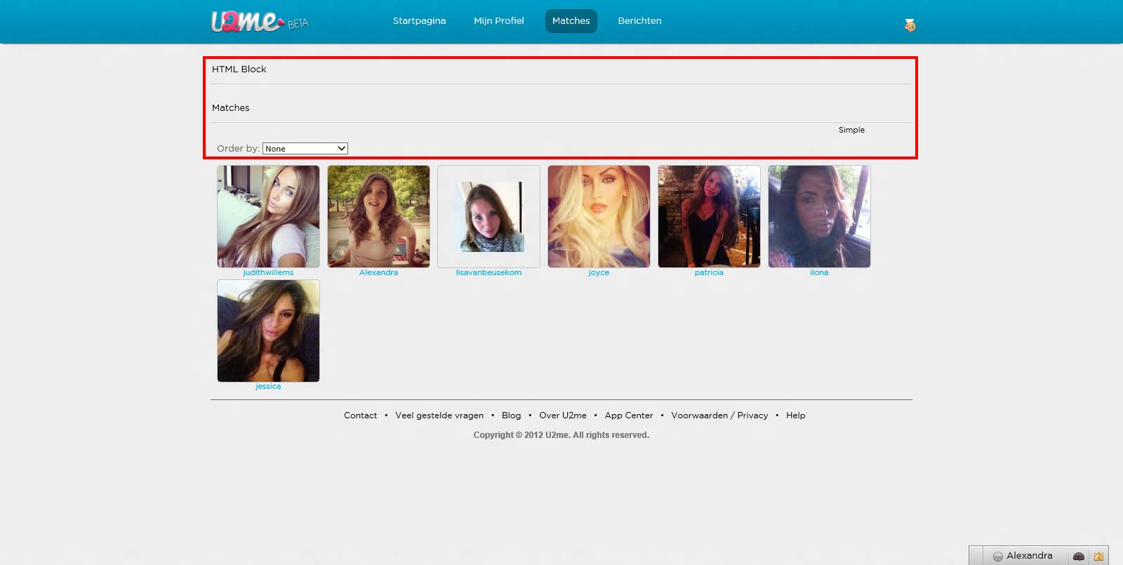Screen dimensions: 1123x565
Task: Go to the Startpagina tab
Action: tap(419, 21)
